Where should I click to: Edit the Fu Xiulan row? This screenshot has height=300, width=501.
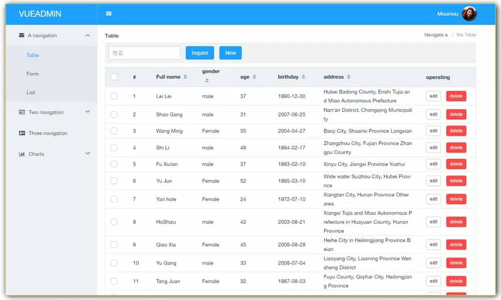[x=433, y=164]
